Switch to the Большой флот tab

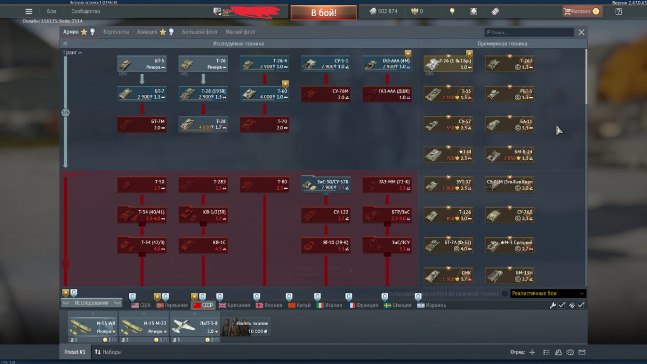199,32
